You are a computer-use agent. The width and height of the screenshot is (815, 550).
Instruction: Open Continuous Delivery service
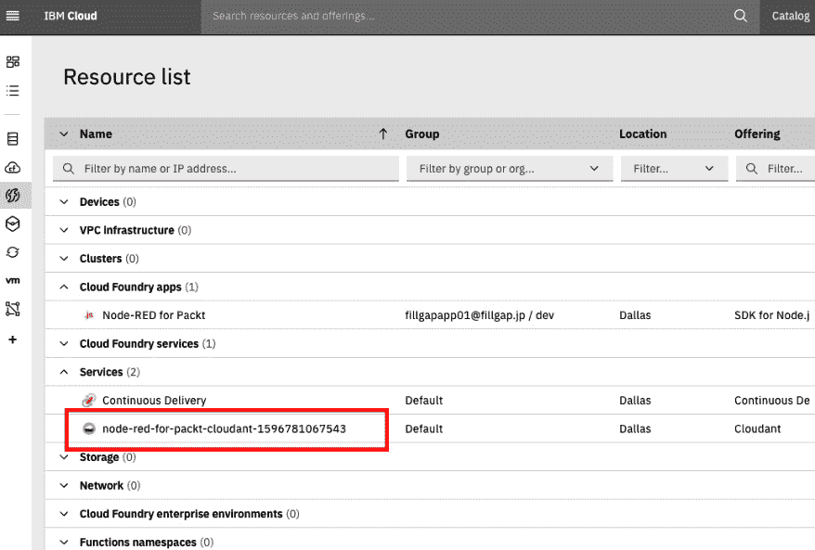pyautogui.click(x=154, y=401)
